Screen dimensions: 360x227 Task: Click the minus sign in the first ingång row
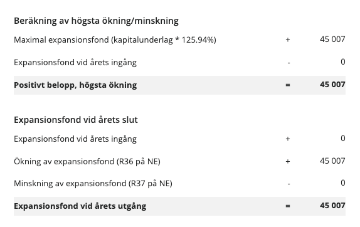point(289,63)
